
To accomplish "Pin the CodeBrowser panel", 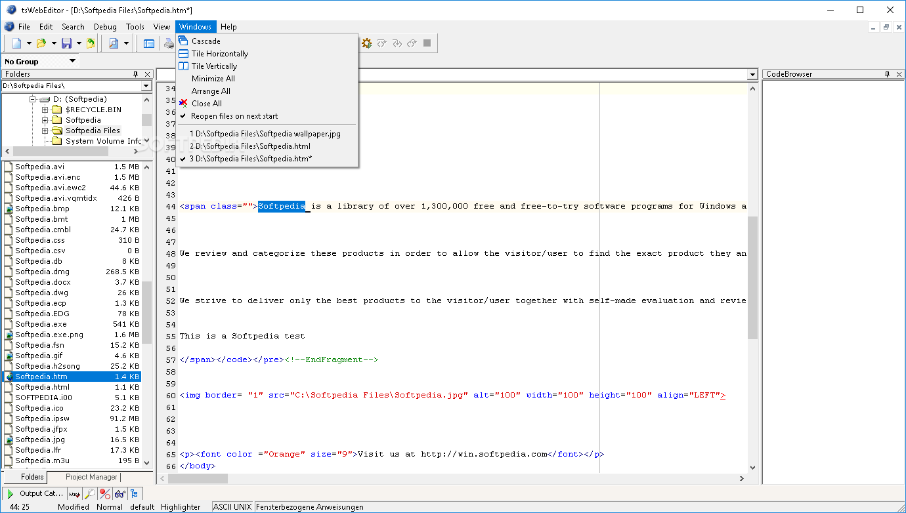I will coord(887,74).
